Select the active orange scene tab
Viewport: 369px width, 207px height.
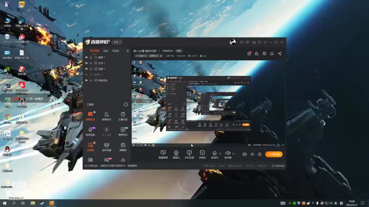pos(95,51)
